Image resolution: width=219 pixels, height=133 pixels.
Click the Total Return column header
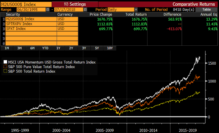(136, 15)
